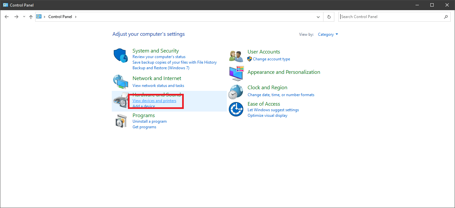Open the address bar history dropdown

tap(318, 16)
